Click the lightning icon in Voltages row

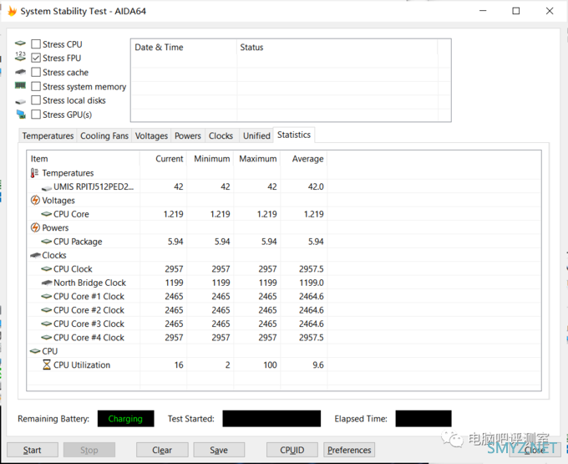35,200
